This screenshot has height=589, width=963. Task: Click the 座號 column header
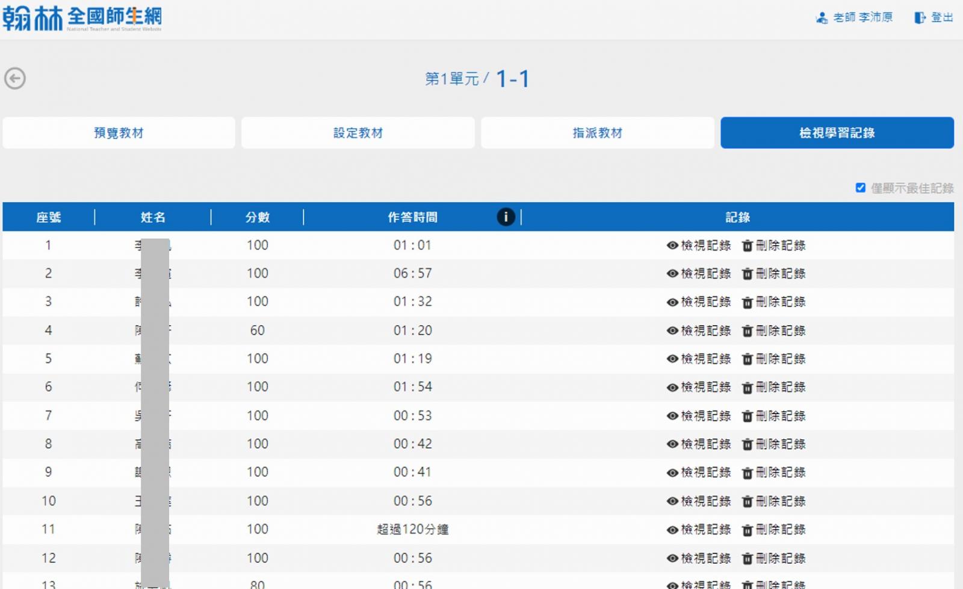point(49,218)
